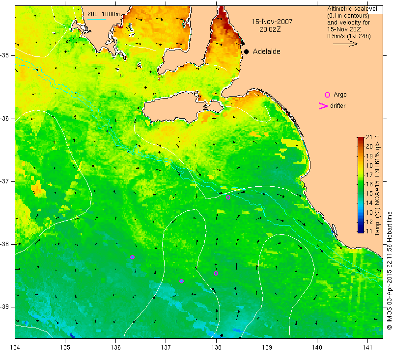The width and height of the screenshot is (393, 353).
Task: Click the 137 longitude axis label
Action: pyautogui.click(x=166, y=348)
